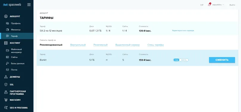Click the Выйти logout link

(232, 5)
